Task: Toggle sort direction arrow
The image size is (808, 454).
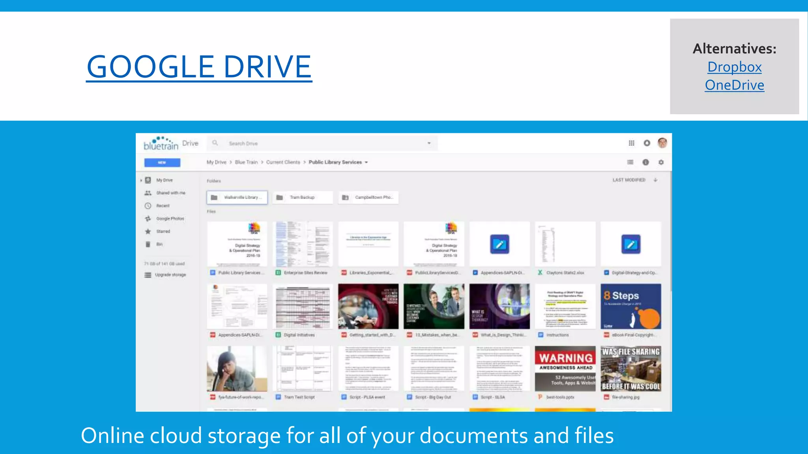Action: coord(655,180)
